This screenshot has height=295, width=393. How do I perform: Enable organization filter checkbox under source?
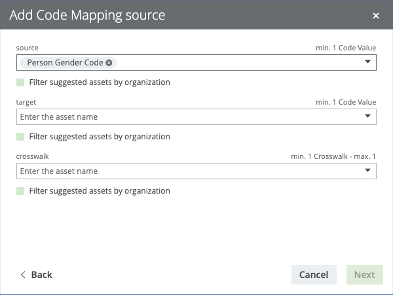pyautogui.click(x=21, y=82)
